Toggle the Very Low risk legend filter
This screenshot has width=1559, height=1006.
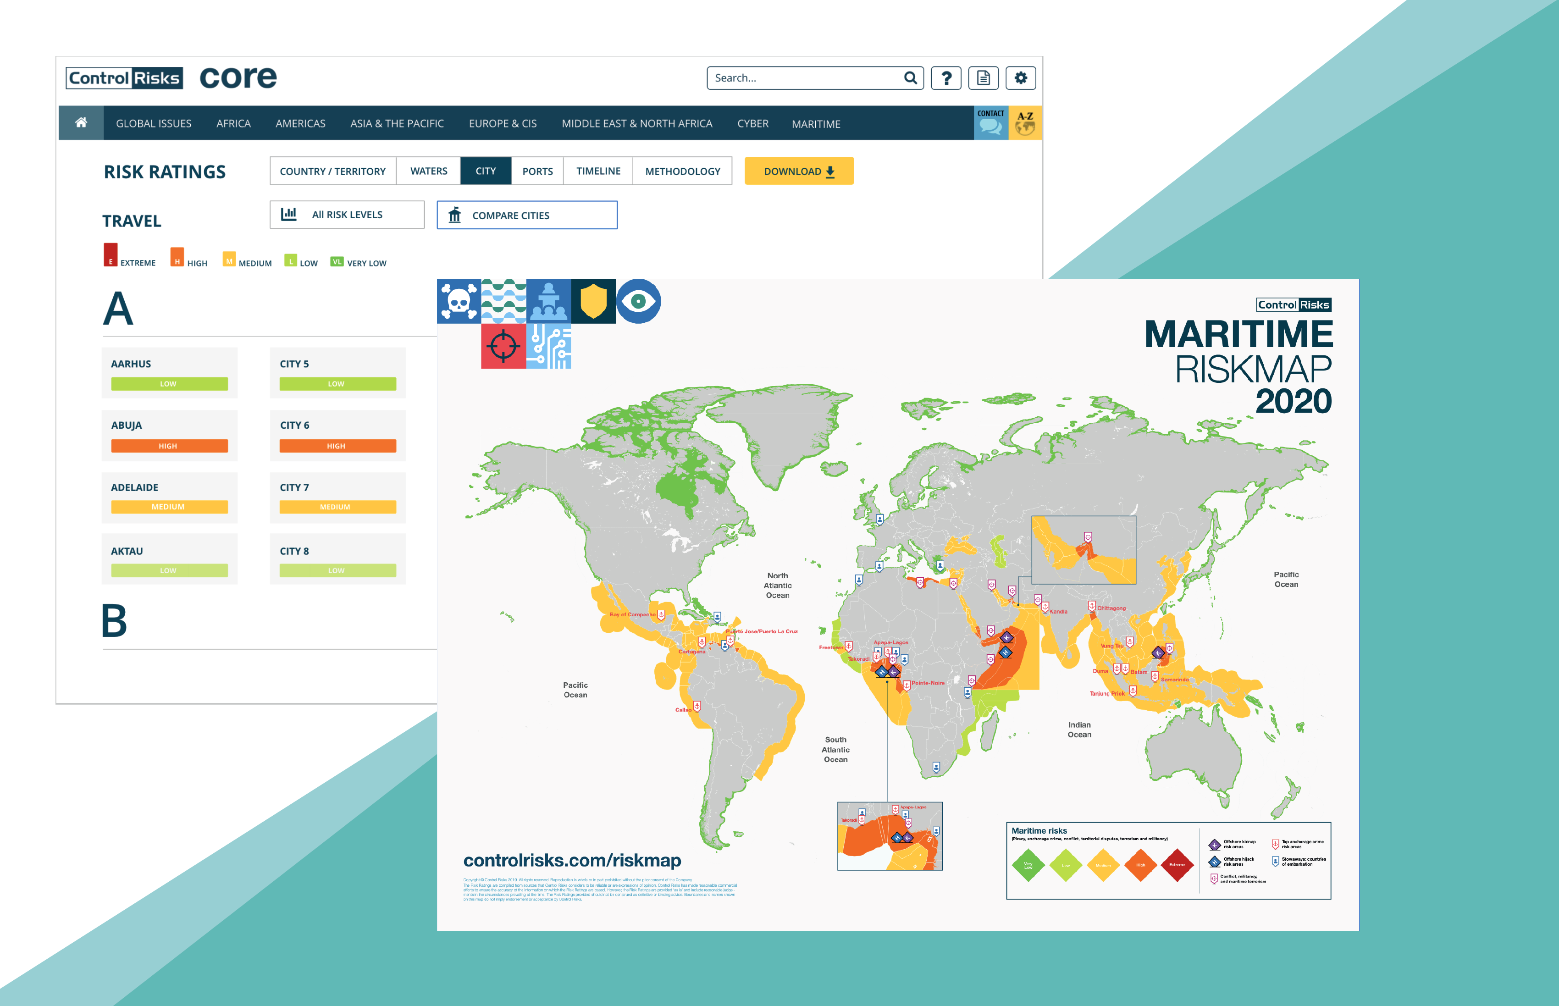click(x=337, y=262)
